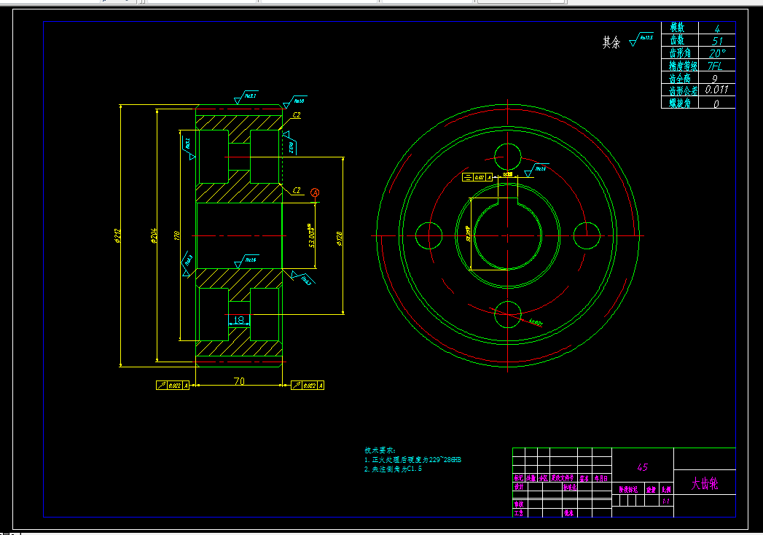Select the 工艺 cell in title block
The image size is (763, 535).
tap(519, 513)
